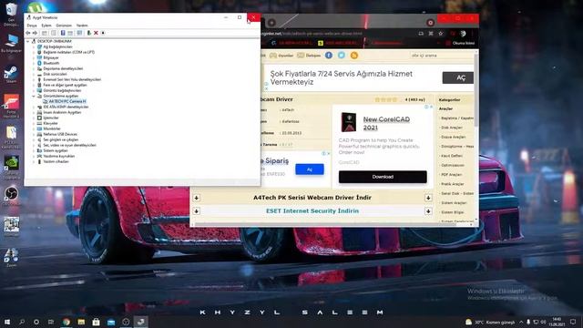Viewport: 583px width, 328px height.
Task: Expand the Klavyeler node
Action: click(34, 123)
